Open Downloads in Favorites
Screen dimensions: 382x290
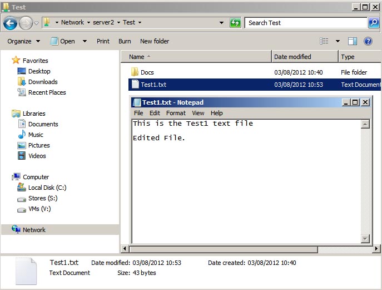(x=43, y=82)
